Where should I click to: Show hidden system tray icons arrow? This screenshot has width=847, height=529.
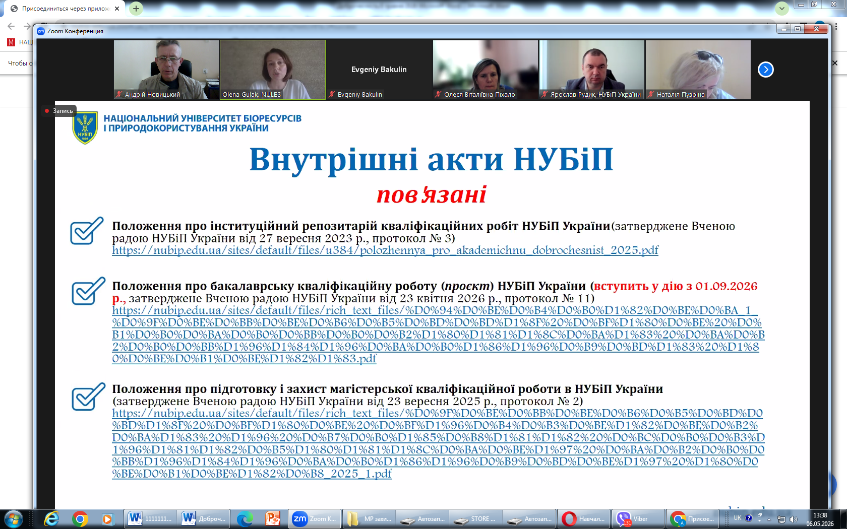click(x=769, y=519)
